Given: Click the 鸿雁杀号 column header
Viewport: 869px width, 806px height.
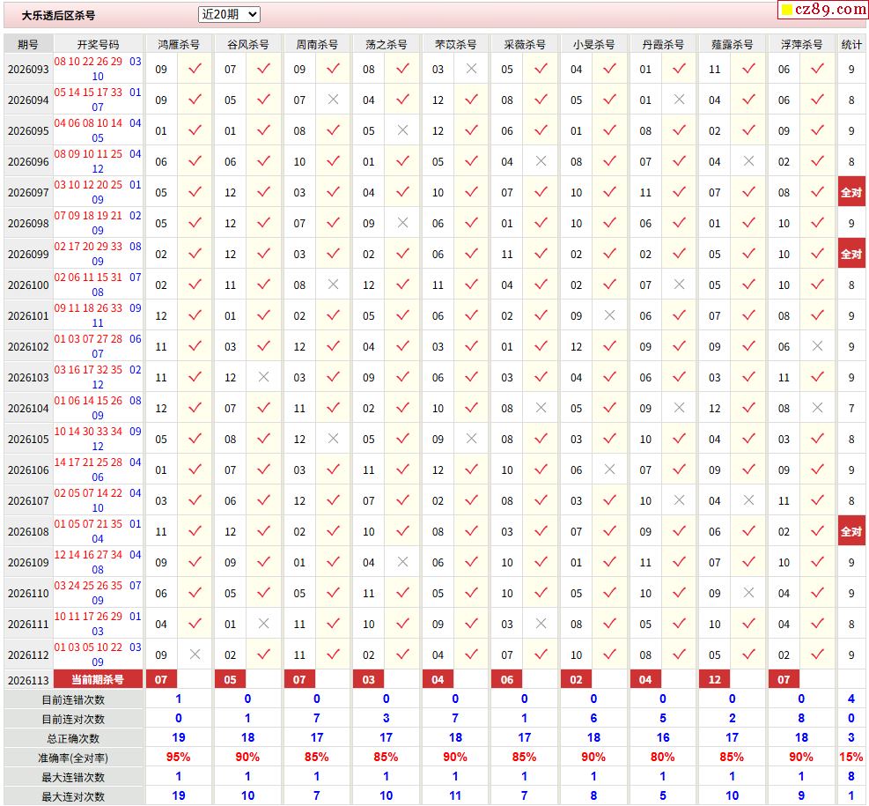Looking at the screenshot, I should (x=179, y=44).
